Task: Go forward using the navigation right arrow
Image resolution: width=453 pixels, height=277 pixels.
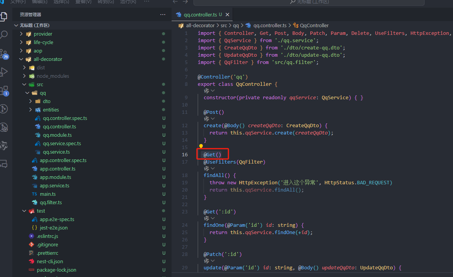Action: point(185,2)
